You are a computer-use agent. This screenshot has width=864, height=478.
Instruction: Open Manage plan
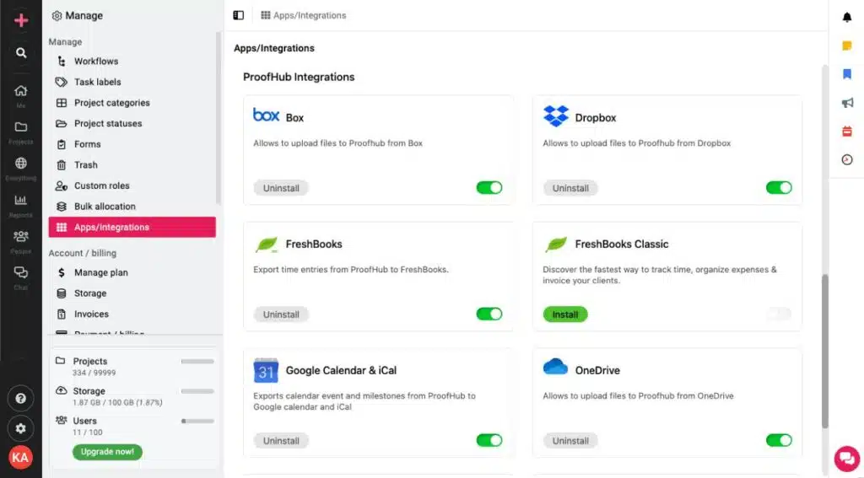click(x=132, y=272)
